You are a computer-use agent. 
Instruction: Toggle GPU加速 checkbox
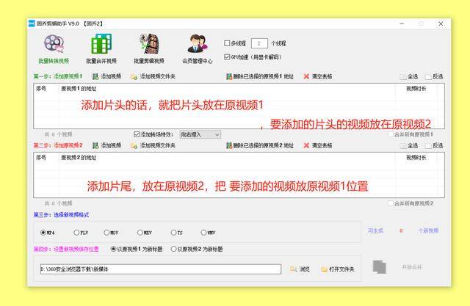point(227,57)
